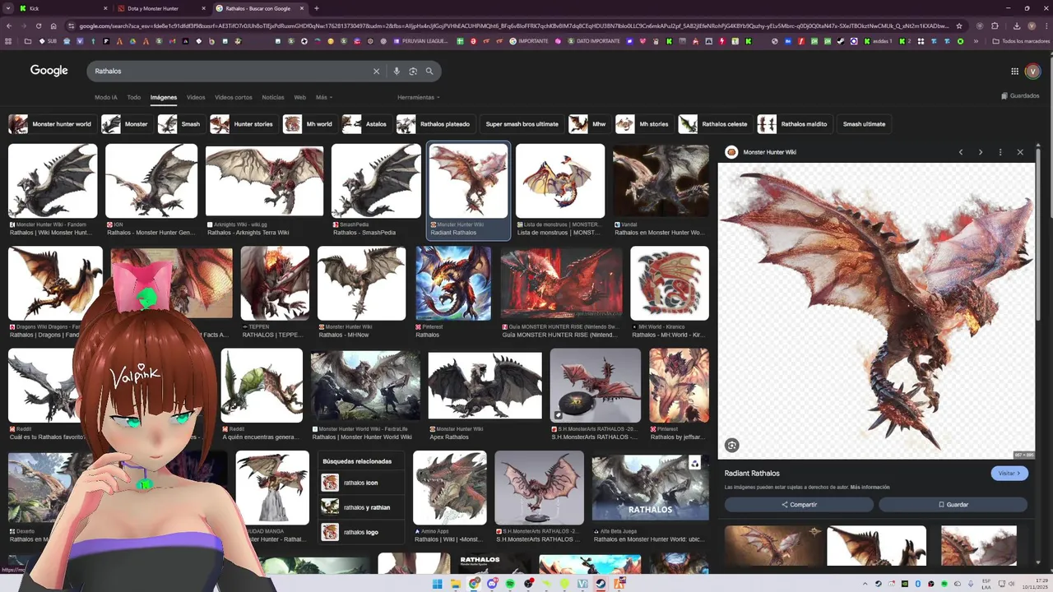The height and width of the screenshot is (592, 1053).
Task: Show previous image in preview panel
Action: coord(960,152)
